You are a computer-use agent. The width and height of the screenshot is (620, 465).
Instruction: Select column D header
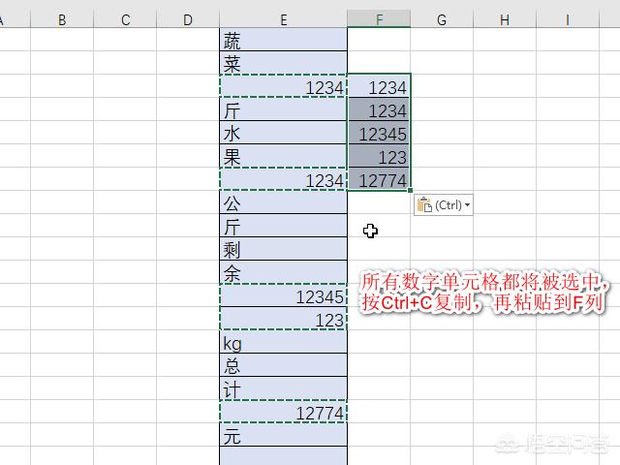pos(188,19)
